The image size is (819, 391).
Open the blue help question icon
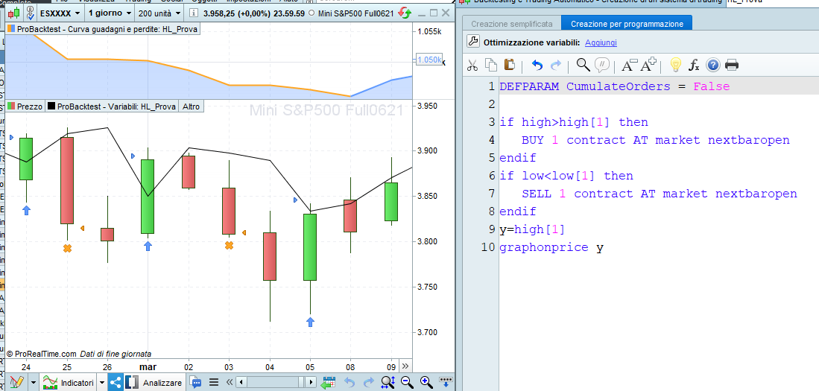coord(713,65)
